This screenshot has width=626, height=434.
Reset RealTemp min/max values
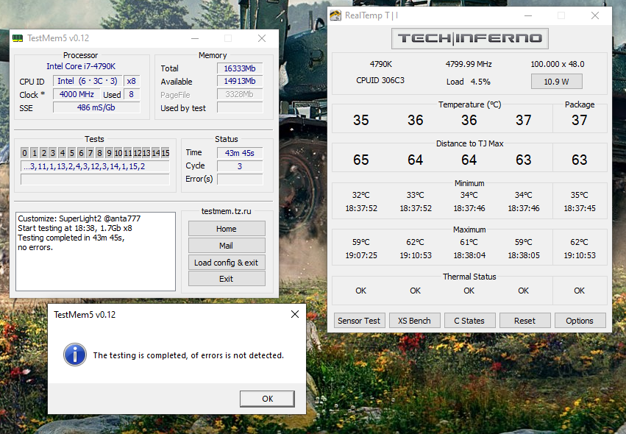pyautogui.click(x=524, y=321)
